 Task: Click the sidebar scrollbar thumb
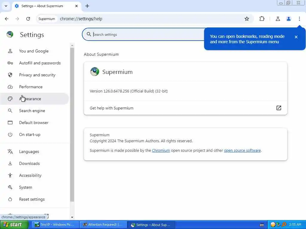[72, 125]
